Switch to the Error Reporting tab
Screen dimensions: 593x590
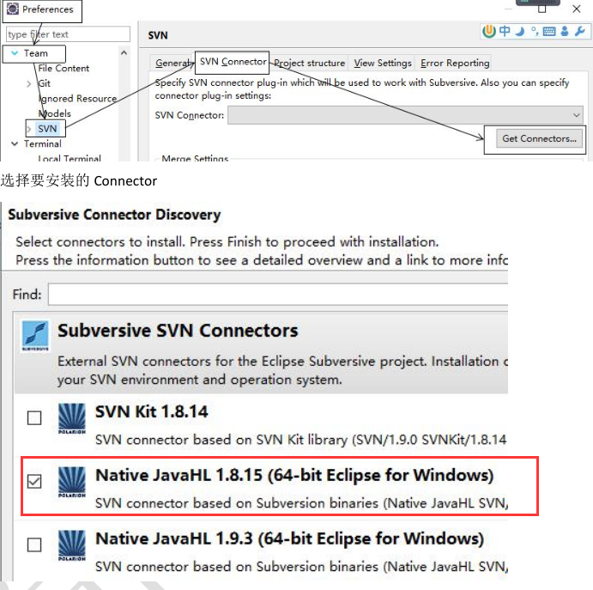click(x=455, y=63)
